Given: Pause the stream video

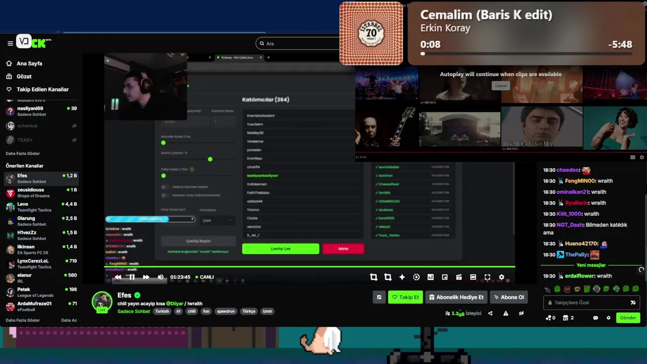Looking at the screenshot, I should point(132,277).
